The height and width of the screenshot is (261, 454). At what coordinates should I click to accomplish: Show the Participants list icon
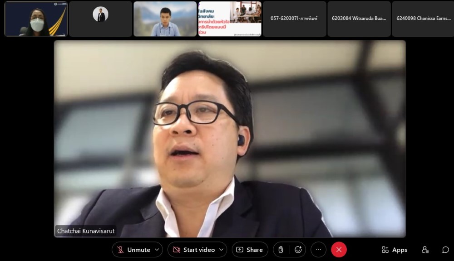425,250
